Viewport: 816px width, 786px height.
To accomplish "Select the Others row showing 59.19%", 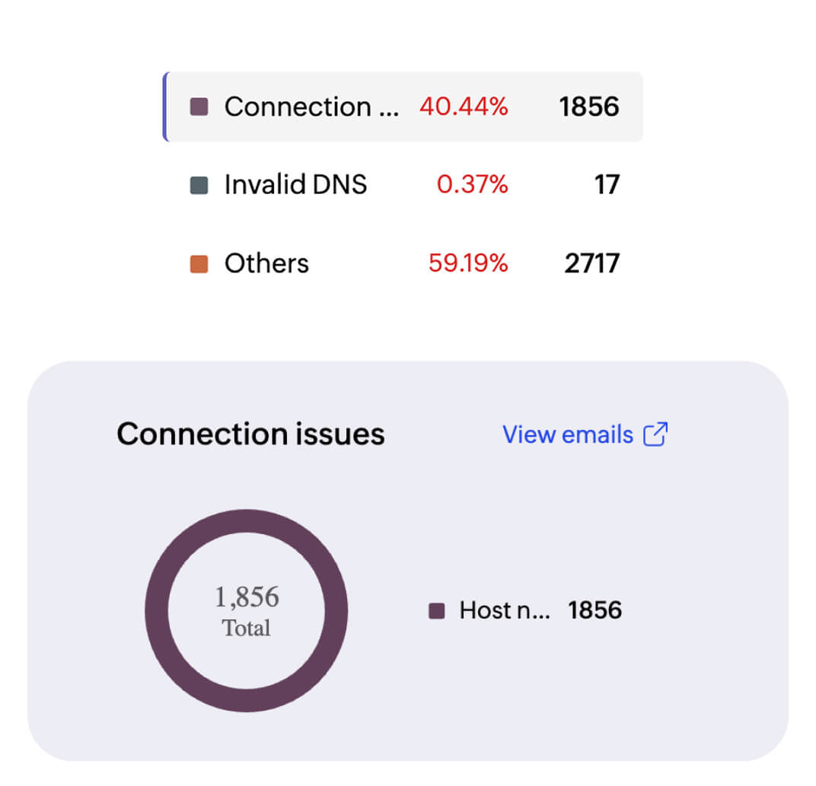I will (x=402, y=263).
